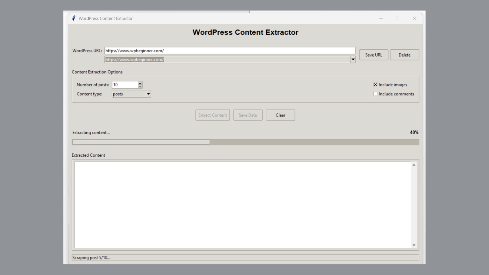Minimize the WordPress Content Extractor window

click(x=381, y=18)
